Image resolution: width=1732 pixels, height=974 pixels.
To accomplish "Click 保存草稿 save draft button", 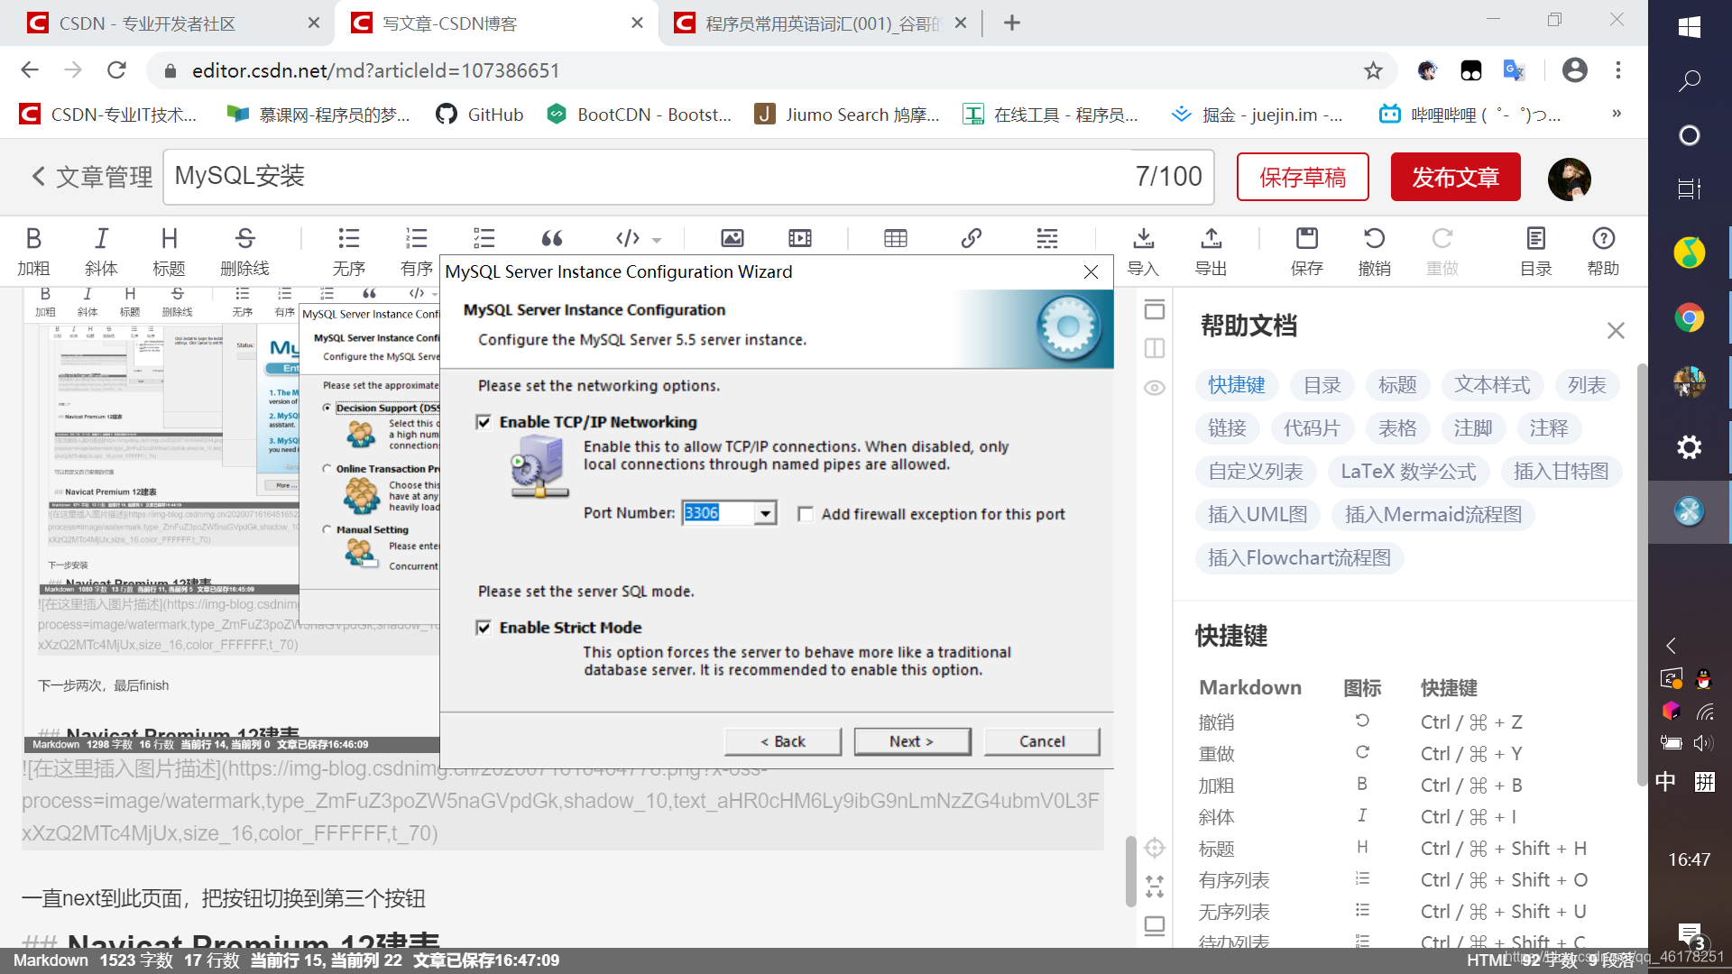I will 1303,177.
